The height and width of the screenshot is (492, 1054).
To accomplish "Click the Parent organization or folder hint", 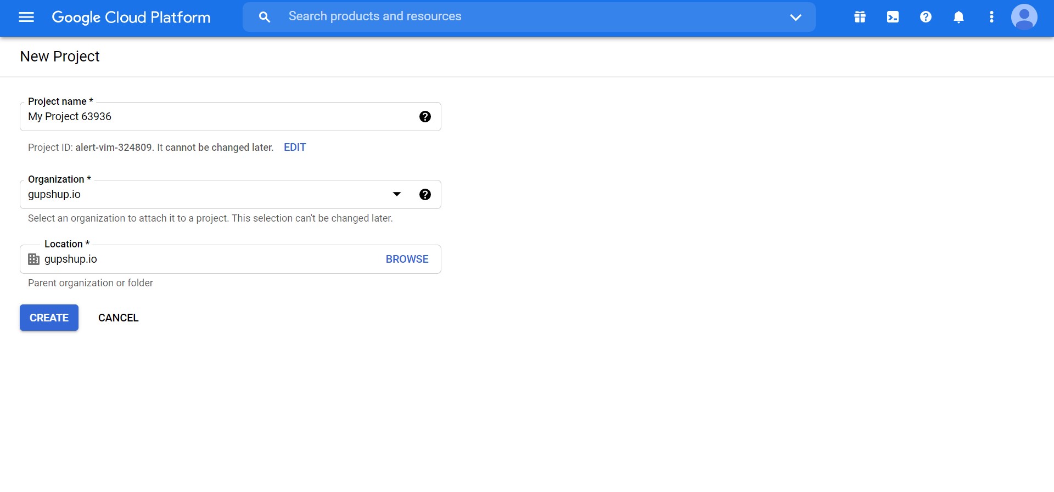I will pyautogui.click(x=91, y=283).
